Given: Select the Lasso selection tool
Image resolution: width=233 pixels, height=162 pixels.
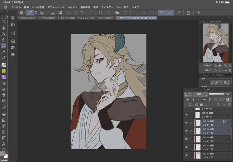Looking at the screenshot, I should [3, 46].
